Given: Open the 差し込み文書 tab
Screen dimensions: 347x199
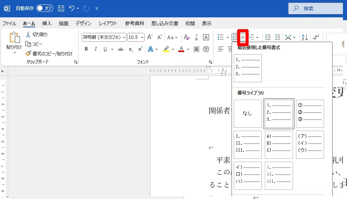Looking at the screenshot, I should [165, 23].
